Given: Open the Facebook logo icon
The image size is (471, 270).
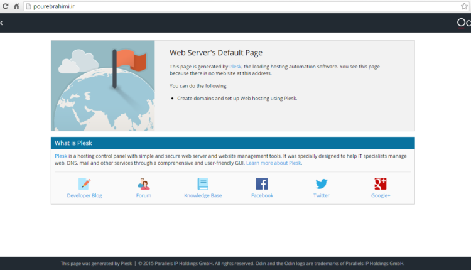Looking at the screenshot, I should [262, 184].
